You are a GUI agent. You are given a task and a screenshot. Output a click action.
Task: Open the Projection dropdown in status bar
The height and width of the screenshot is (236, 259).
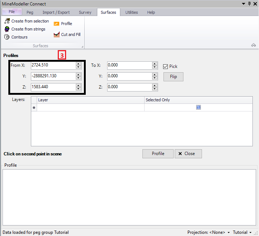(x=228, y=232)
